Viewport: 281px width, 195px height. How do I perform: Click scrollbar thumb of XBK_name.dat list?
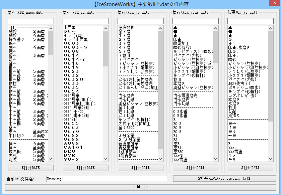pyautogui.click(x=51, y=43)
